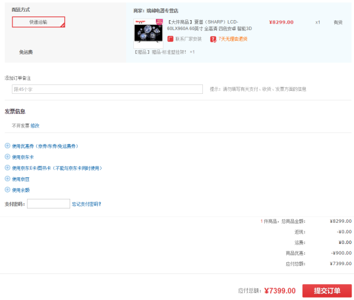
Task: Click the 商家：瑞峰电器专营店 merchant name
Action: coord(156,11)
